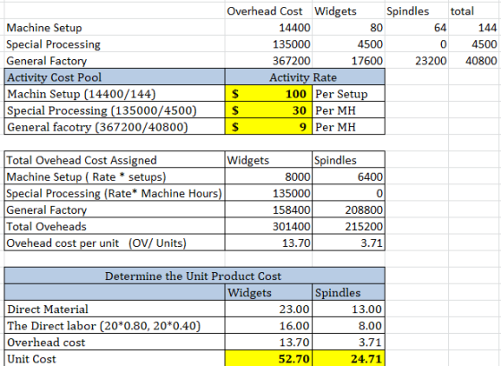This screenshot has width=501, height=366.
Task: Click the "total" column header cell
Action: (x=473, y=12)
